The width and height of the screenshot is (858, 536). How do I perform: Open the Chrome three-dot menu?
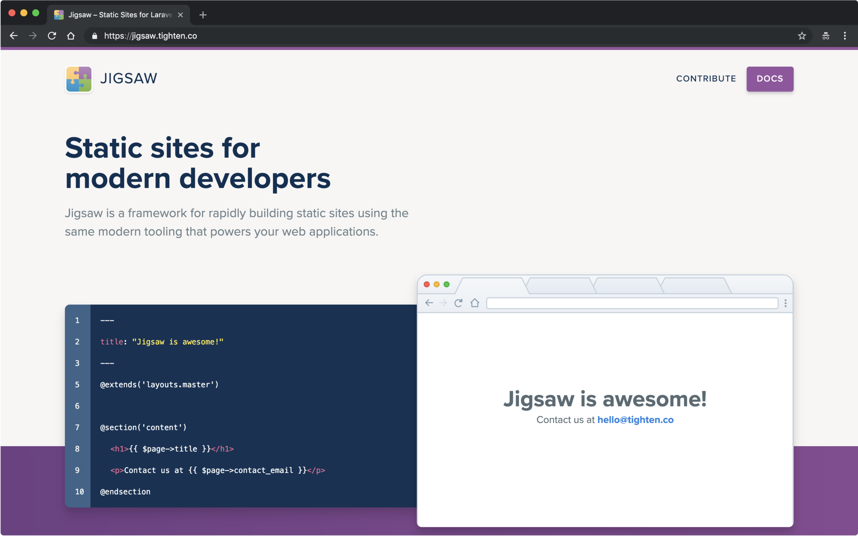[844, 36]
